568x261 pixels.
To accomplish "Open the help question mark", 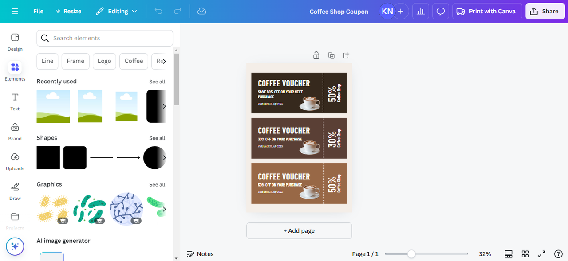I will click(559, 254).
